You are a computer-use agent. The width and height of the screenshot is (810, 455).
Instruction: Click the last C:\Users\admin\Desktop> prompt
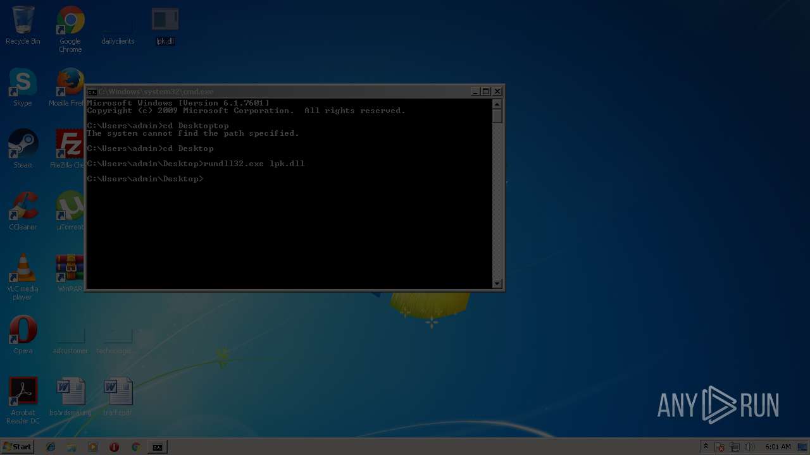[145, 179]
